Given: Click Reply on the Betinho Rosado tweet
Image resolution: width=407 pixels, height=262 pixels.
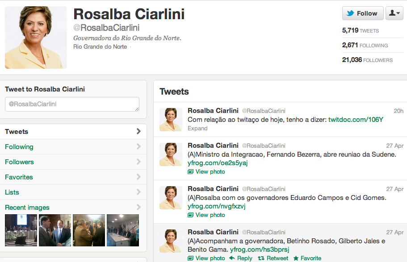Looking at the screenshot, I should (x=241, y=258).
